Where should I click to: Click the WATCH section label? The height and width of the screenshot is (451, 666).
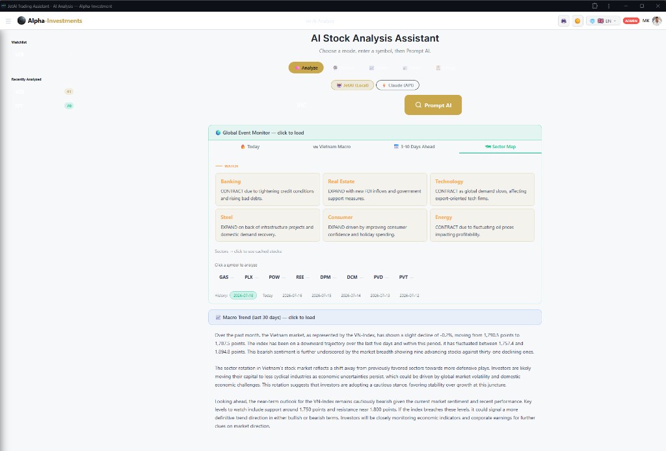231,166
